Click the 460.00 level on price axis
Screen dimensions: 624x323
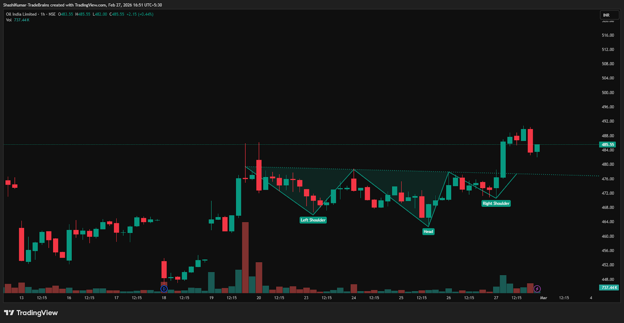pos(608,236)
